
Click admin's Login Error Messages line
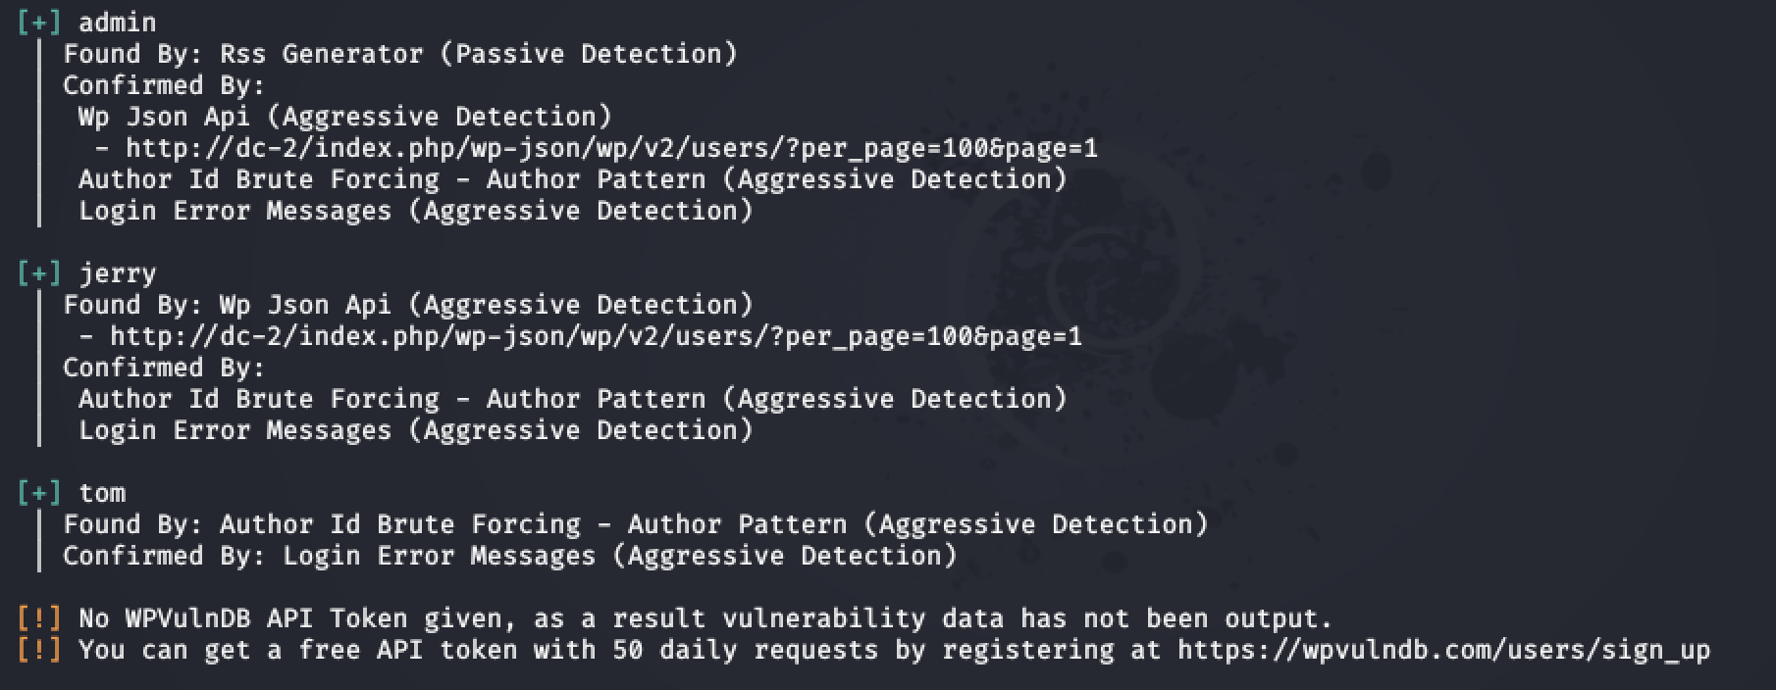(415, 211)
